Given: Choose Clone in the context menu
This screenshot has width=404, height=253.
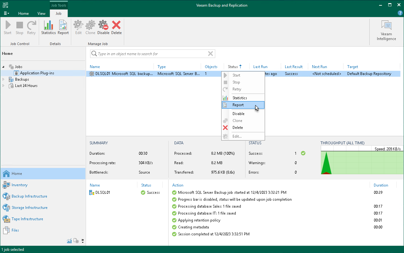Looking at the screenshot, I should (x=243, y=121).
